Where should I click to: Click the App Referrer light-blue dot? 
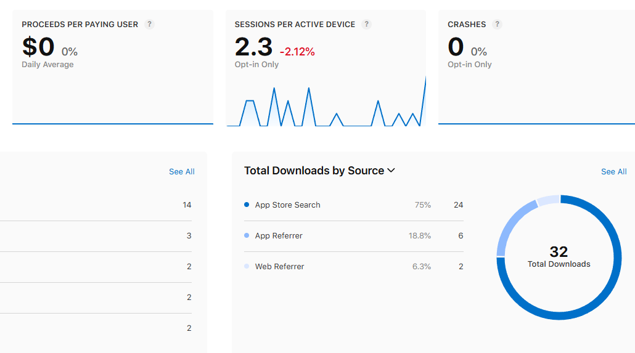247,235
